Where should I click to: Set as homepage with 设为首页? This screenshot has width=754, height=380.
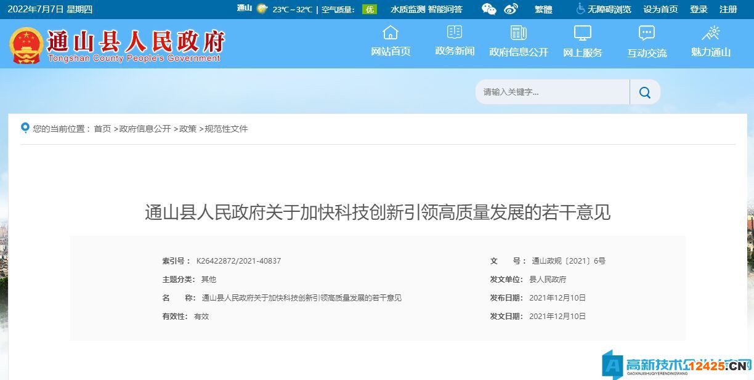(660, 9)
